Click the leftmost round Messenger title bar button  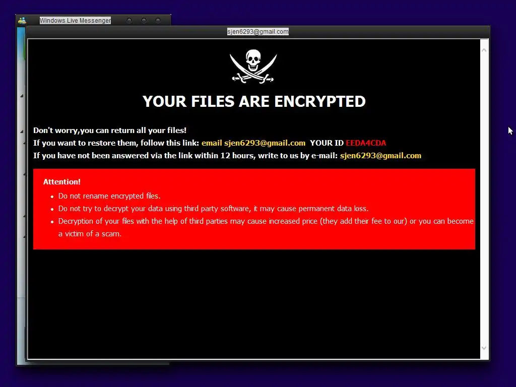[x=130, y=20]
